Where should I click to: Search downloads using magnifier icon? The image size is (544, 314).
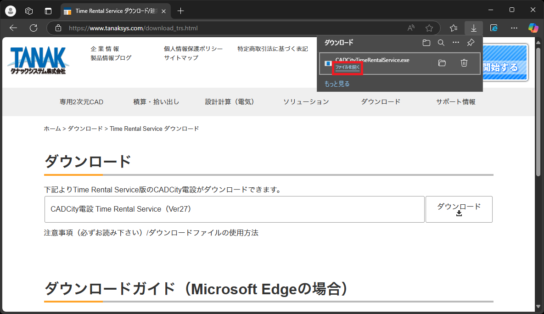(441, 43)
